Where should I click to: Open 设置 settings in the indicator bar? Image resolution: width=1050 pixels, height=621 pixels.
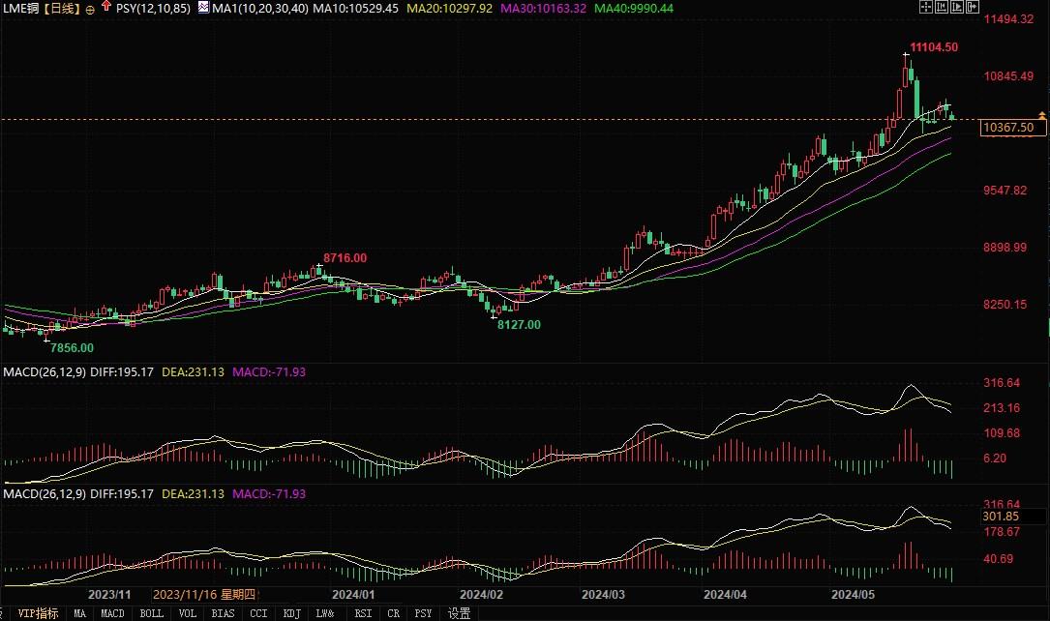tap(460, 613)
